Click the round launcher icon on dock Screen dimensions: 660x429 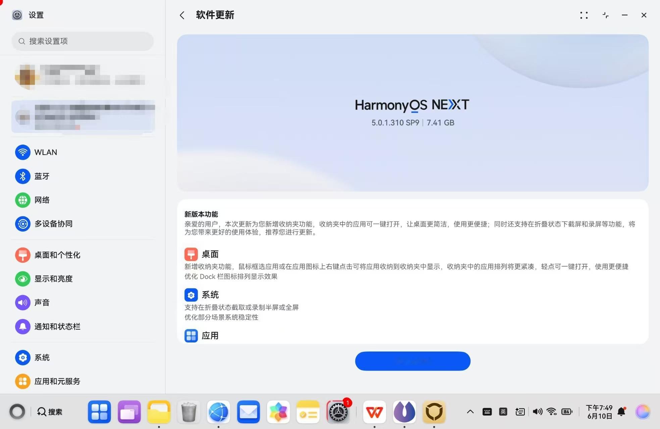tap(17, 412)
